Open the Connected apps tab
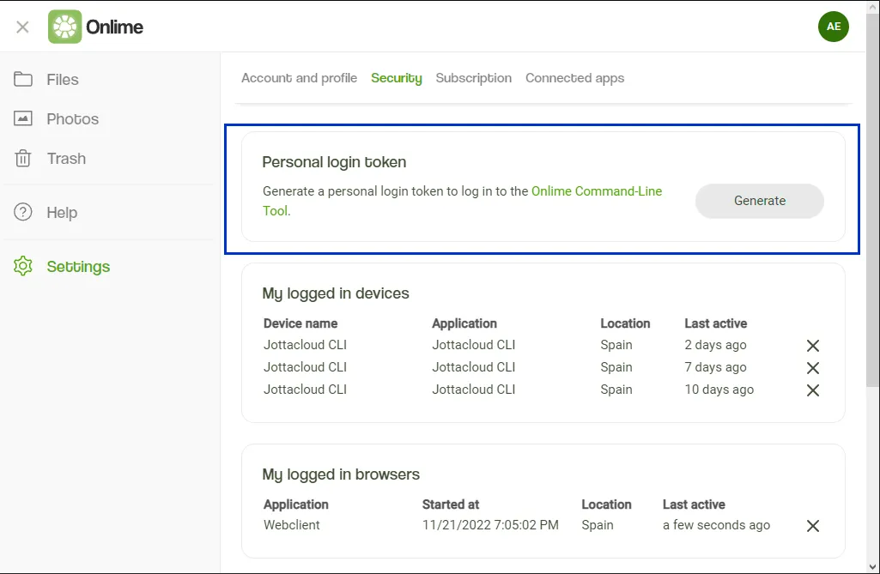Image resolution: width=880 pixels, height=574 pixels. coord(574,78)
